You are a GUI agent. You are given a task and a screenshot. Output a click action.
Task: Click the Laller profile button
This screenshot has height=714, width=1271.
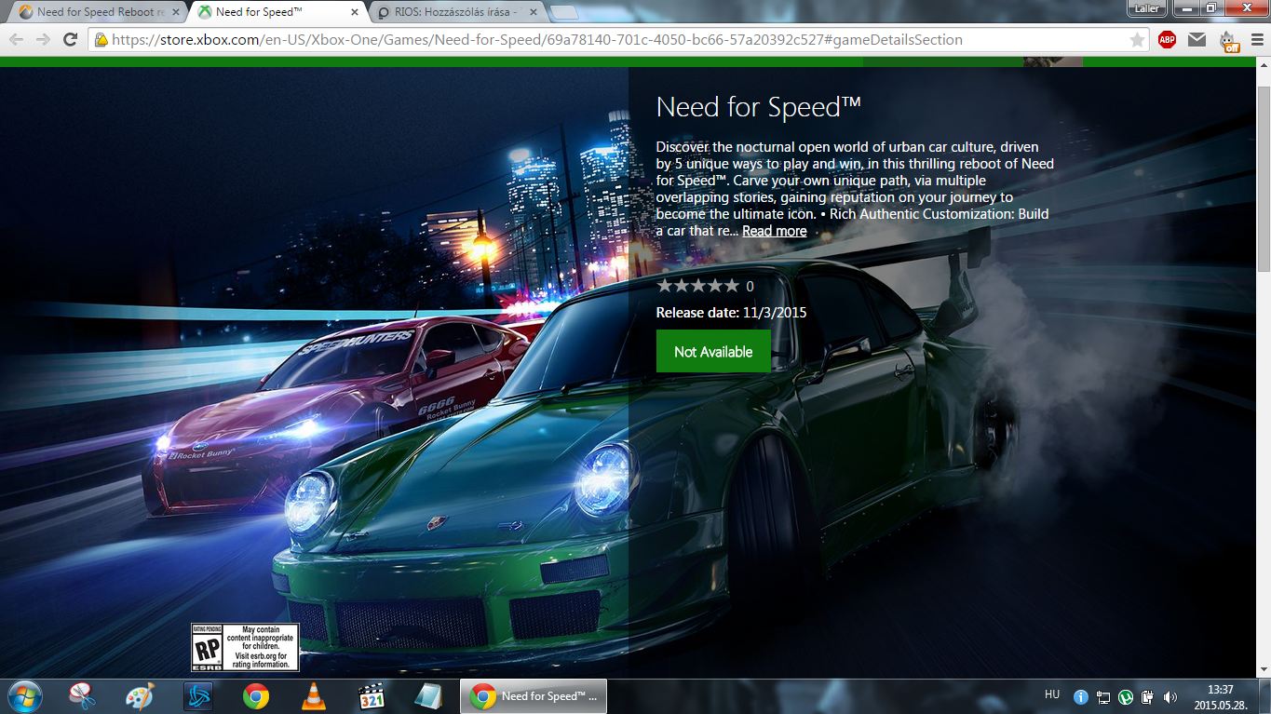tap(1145, 8)
